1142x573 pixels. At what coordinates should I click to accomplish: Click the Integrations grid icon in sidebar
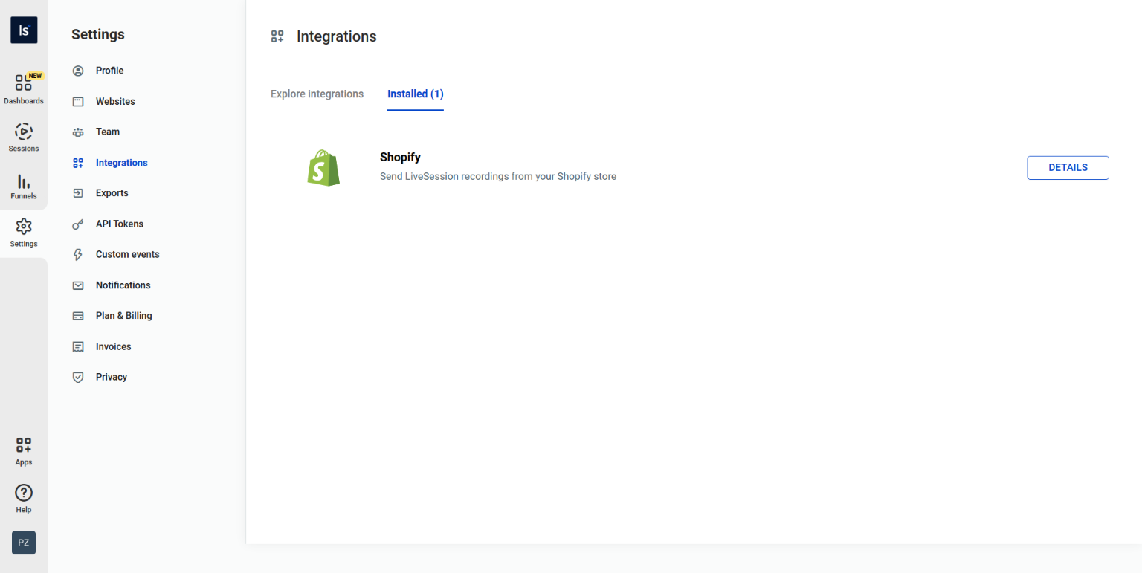coord(78,163)
